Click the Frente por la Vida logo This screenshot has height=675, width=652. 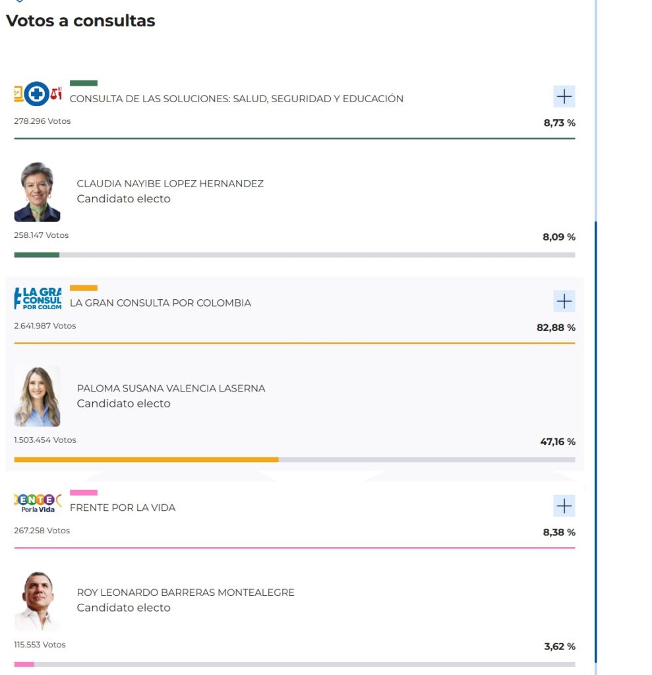click(38, 504)
